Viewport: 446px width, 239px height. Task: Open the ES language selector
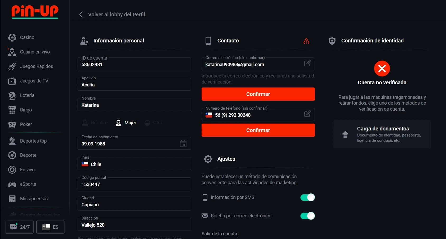[x=50, y=227]
